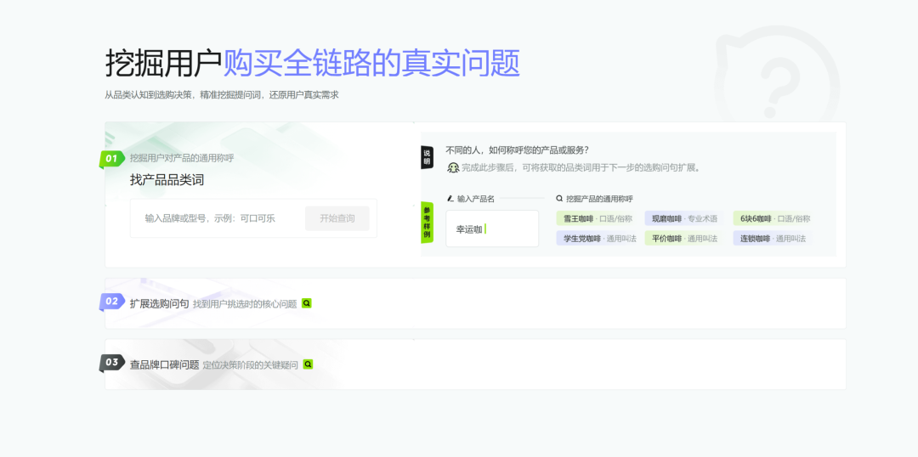The width and height of the screenshot is (918, 457).
Task: Select the 01 step badge
Action: 112,159
